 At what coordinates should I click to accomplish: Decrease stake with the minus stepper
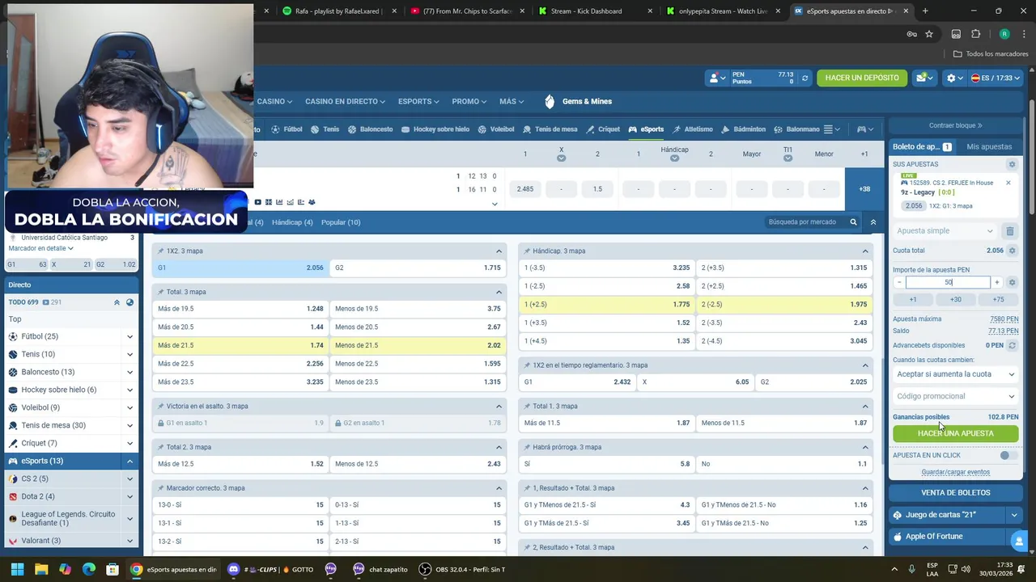click(899, 283)
